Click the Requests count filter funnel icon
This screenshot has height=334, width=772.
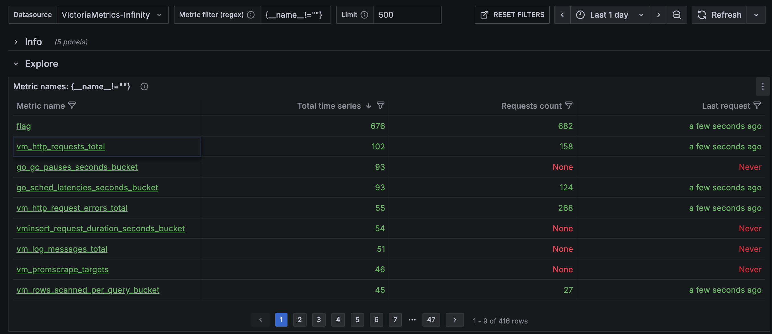pos(568,106)
